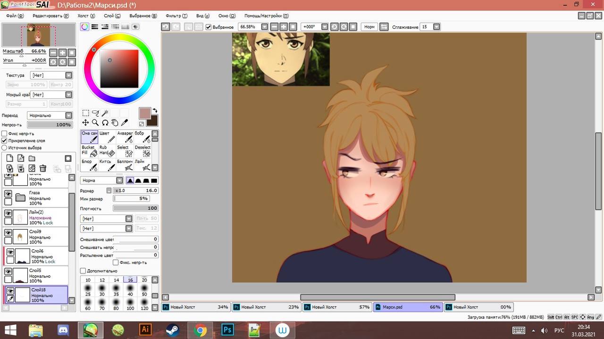Show the RGB slider panel
This screenshot has width=604, height=339.
coord(95,27)
